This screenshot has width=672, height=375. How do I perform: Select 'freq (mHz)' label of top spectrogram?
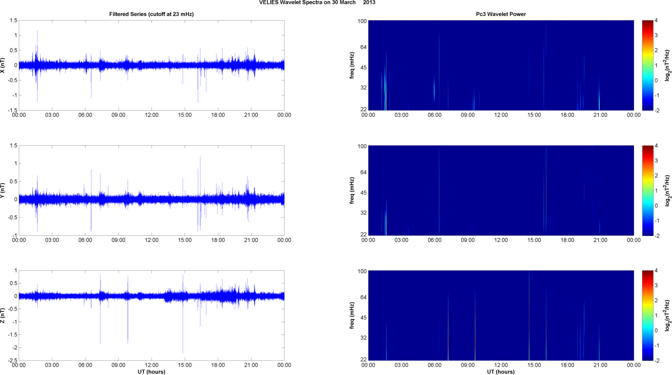(x=352, y=65)
